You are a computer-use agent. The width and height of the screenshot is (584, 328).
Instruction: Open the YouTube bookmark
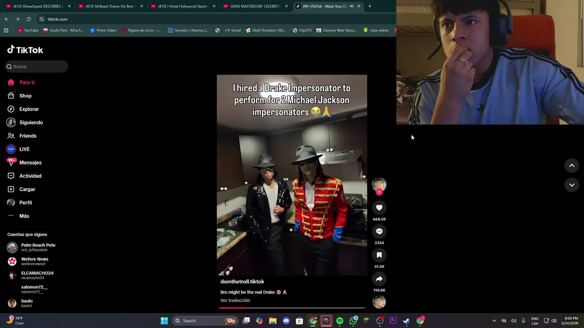[28, 31]
